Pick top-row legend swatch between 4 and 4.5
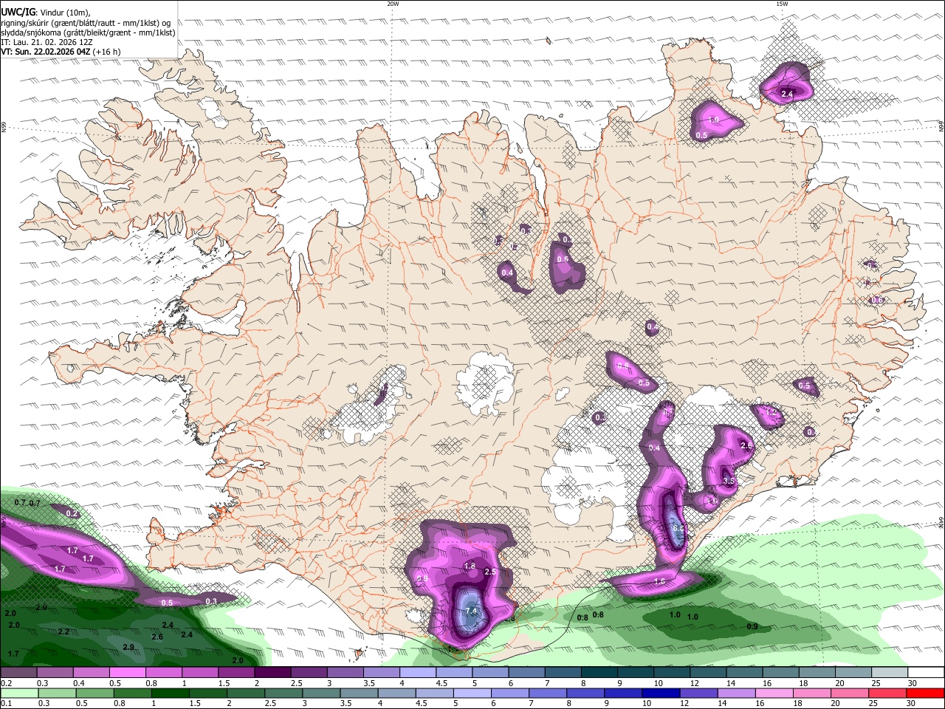The image size is (945, 709). pyautogui.click(x=418, y=674)
